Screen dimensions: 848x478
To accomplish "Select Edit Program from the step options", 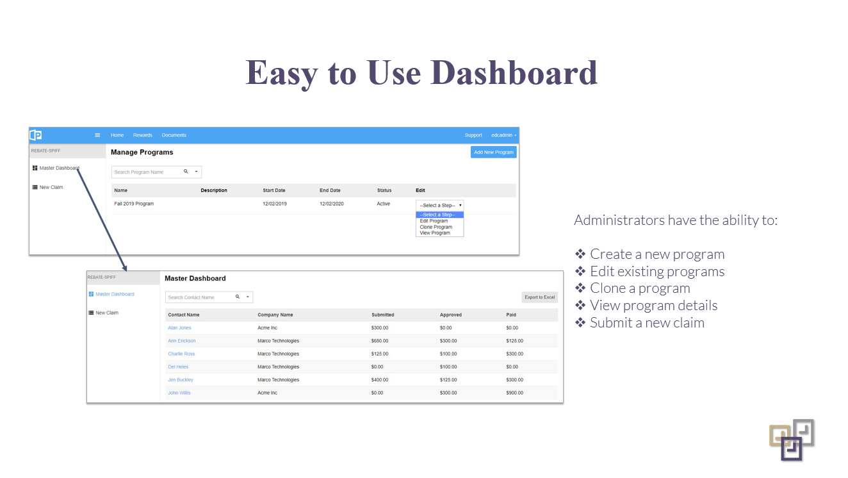I will (434, 222).
